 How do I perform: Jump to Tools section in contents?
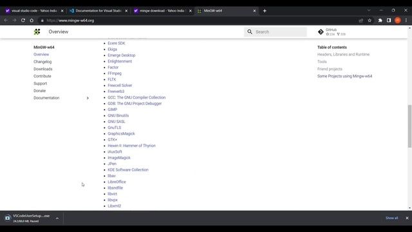coord(322,62)
